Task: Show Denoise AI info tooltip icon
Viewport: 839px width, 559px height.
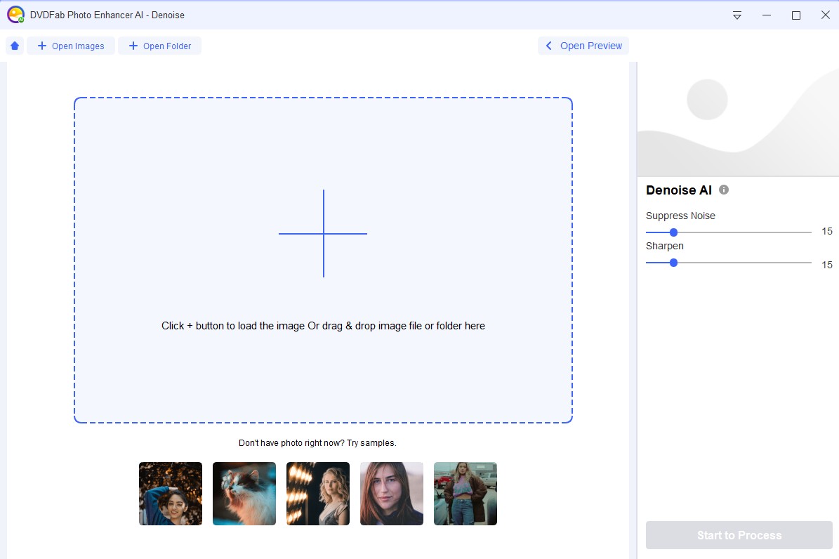Action: [723, 190]
